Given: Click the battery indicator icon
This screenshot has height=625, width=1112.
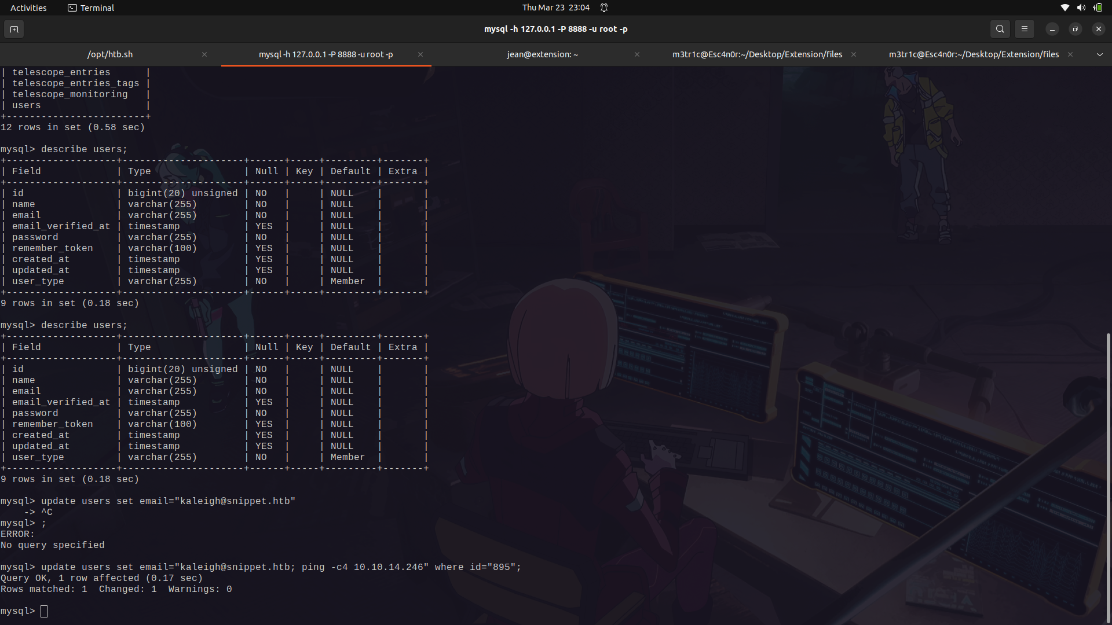Looking at the screenshot, I should [1098, 8].
